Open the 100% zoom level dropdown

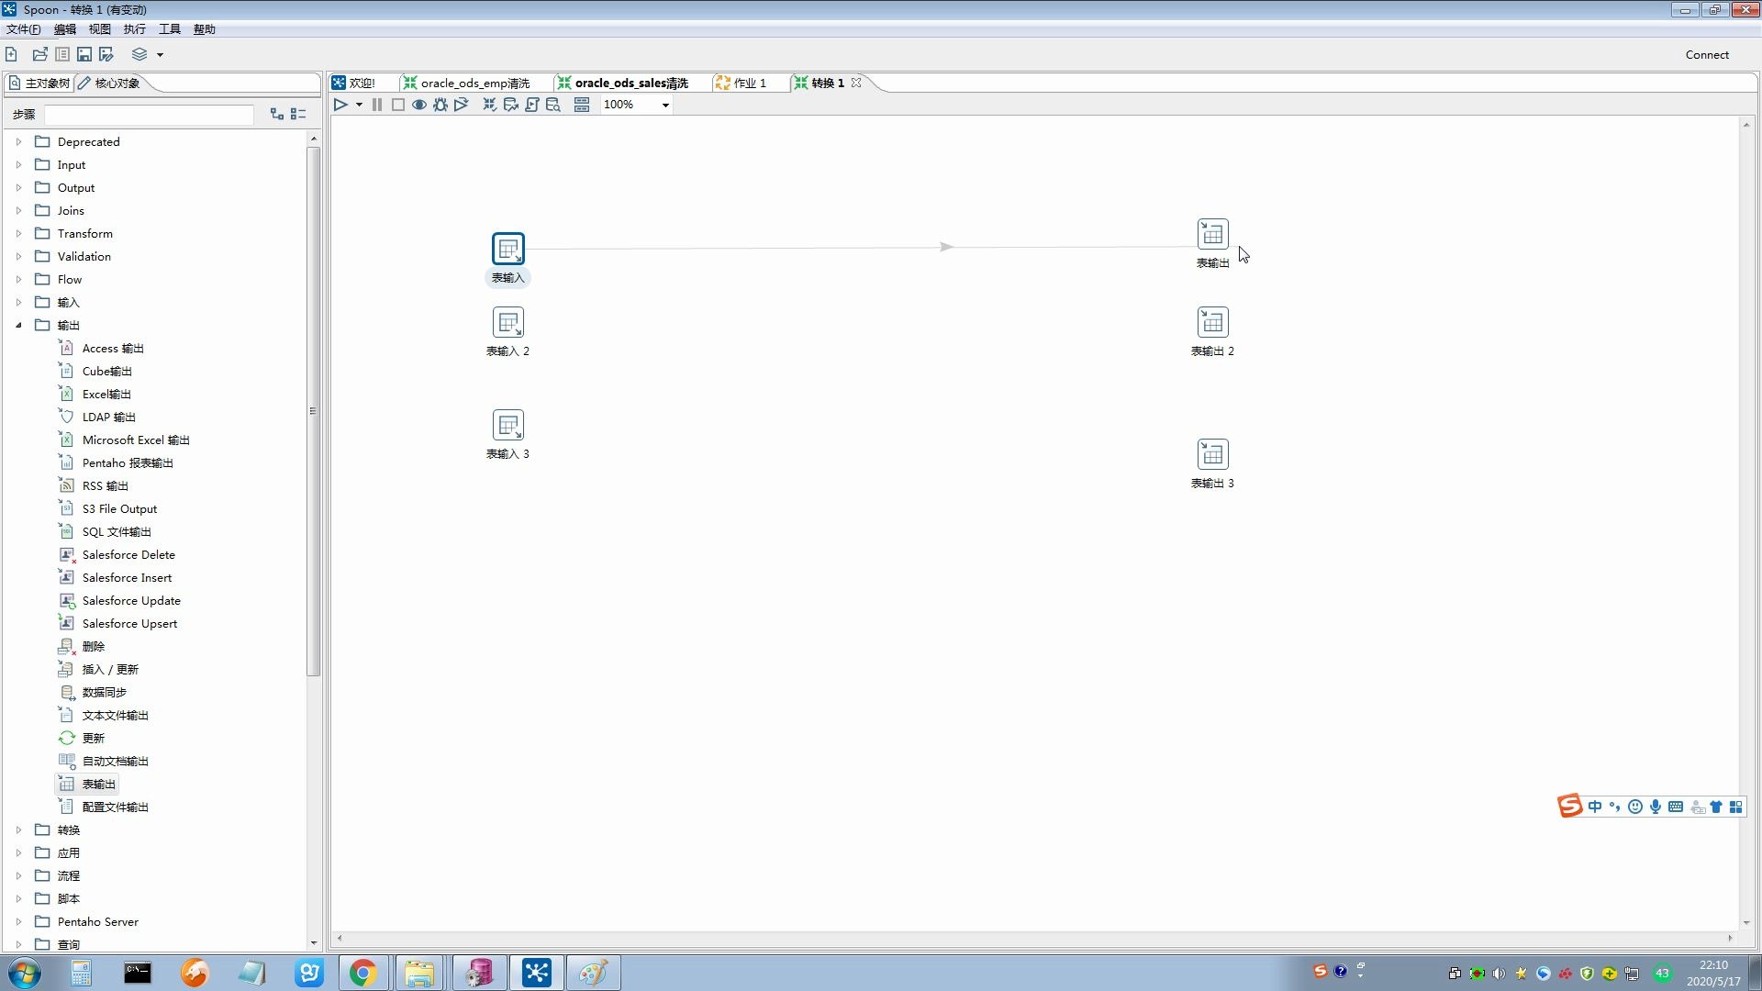(x=665, y=105)
